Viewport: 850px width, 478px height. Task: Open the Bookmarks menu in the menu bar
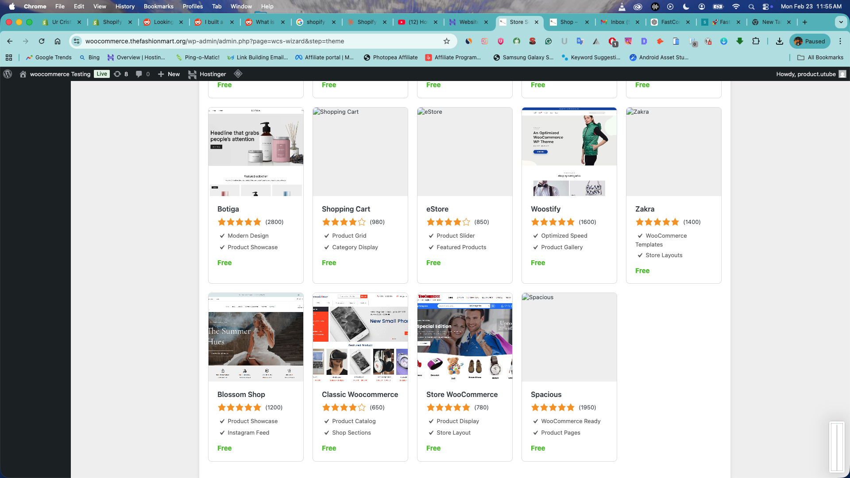tap(158, 6)
